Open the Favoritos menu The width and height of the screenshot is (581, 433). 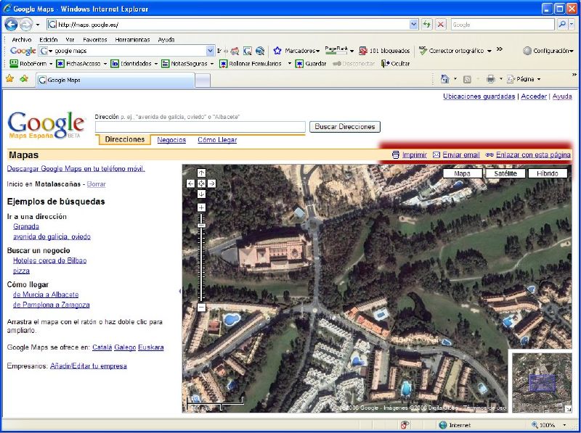coord(95,40)
